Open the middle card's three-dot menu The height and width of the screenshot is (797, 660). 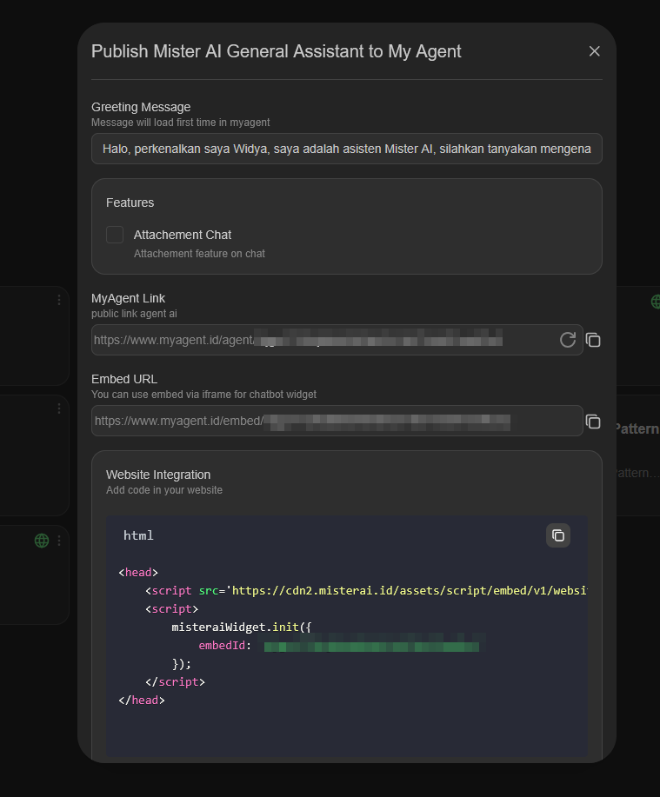click(59, 408)
